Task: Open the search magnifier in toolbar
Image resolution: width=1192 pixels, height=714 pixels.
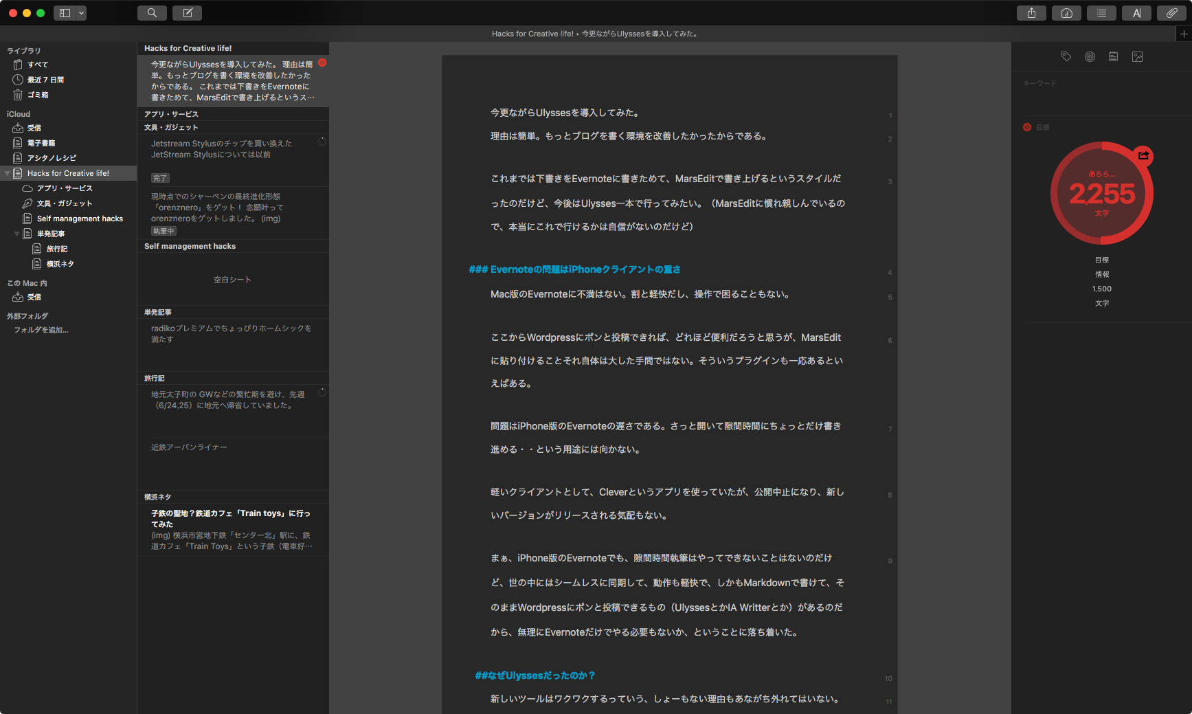Action: (x=152, y=13)
